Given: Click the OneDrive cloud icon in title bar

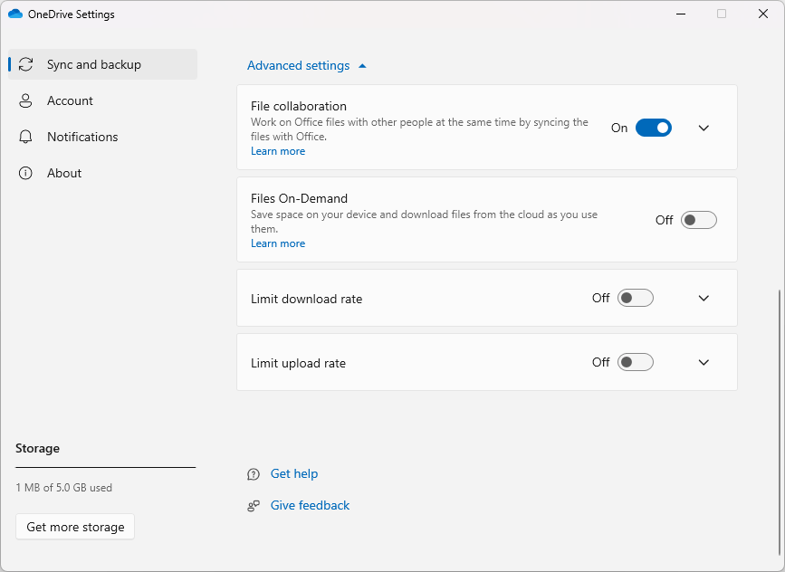Looking at the screenshot, I should 15,14.
